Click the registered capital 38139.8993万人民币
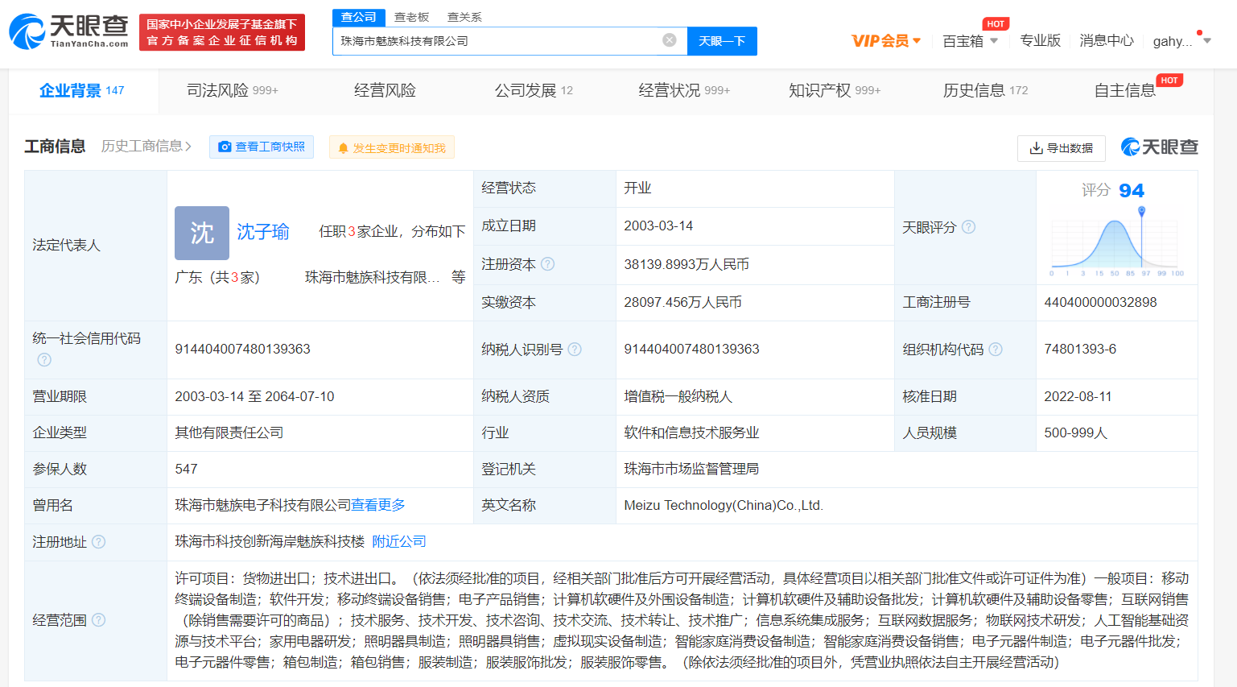 pos(687,264)
